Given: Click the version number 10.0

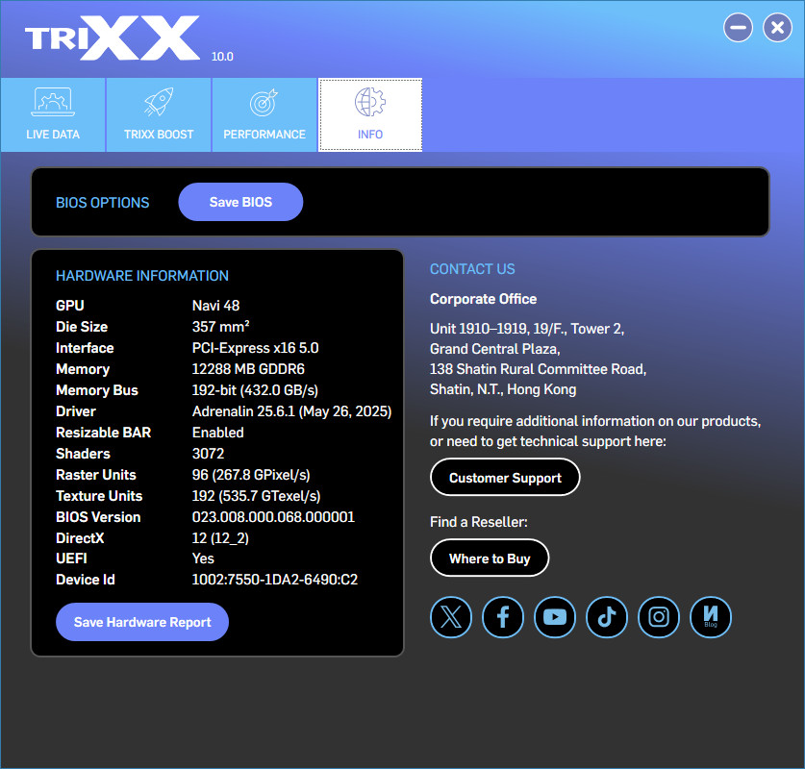Looking at the screenshot, I should (222, 57).
